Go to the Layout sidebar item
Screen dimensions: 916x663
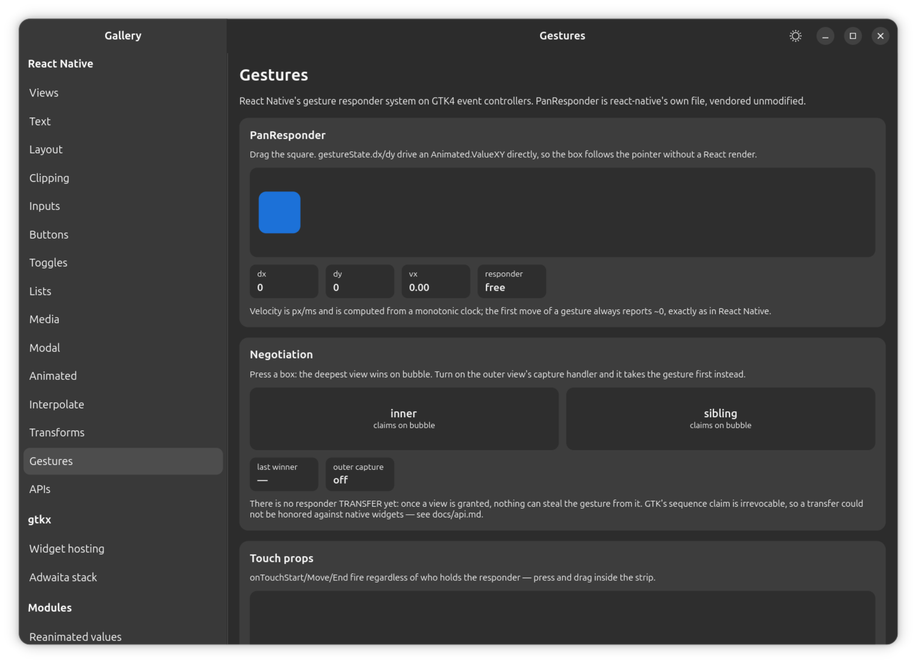(123, 149)
